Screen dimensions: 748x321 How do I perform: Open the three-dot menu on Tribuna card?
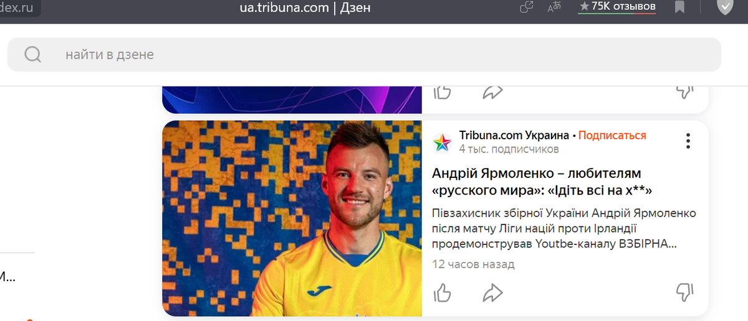coord(688,141)
